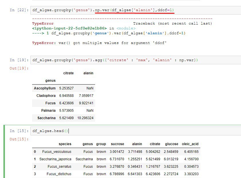Click the citrate column header in Out[15]
Screen dimensions: 241x178
pos(155,144)
